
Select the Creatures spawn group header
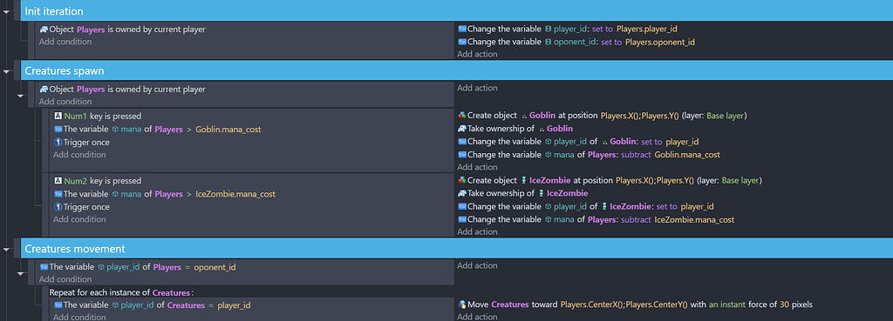coord(456,71)
